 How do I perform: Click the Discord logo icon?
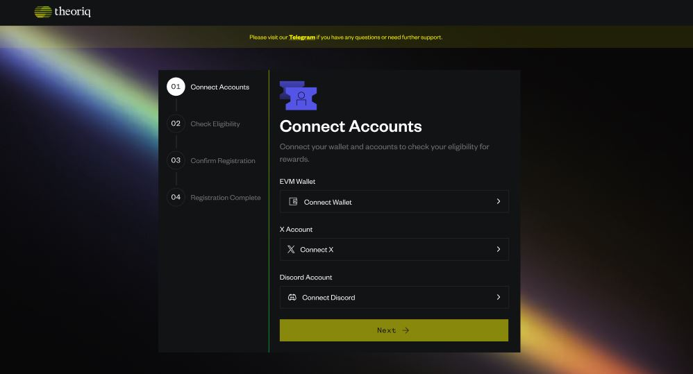(x=292, y=297)
